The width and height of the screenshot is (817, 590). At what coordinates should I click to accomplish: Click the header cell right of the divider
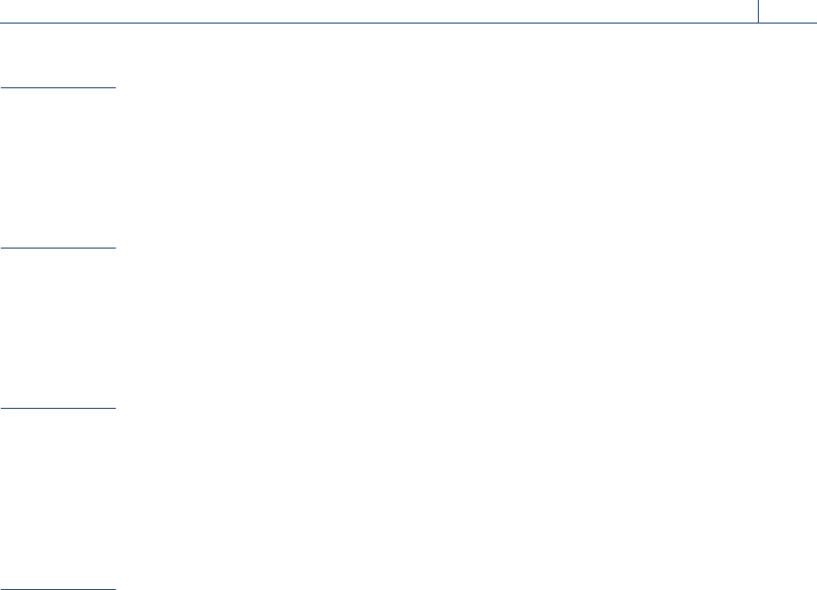click(x=789, y=11)
